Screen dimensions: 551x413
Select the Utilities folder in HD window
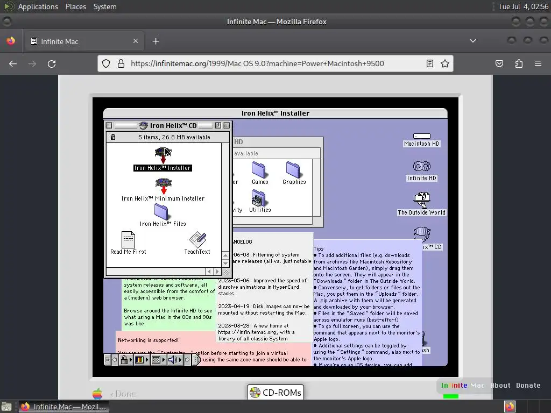[x=259, y=198]
